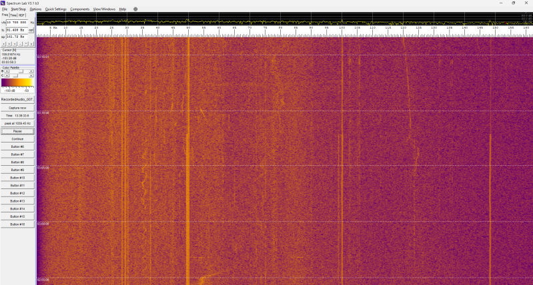The height and width of the screenshot is (285, 533).
Task: Click the sp span frequency field
Action: point(17,37)
